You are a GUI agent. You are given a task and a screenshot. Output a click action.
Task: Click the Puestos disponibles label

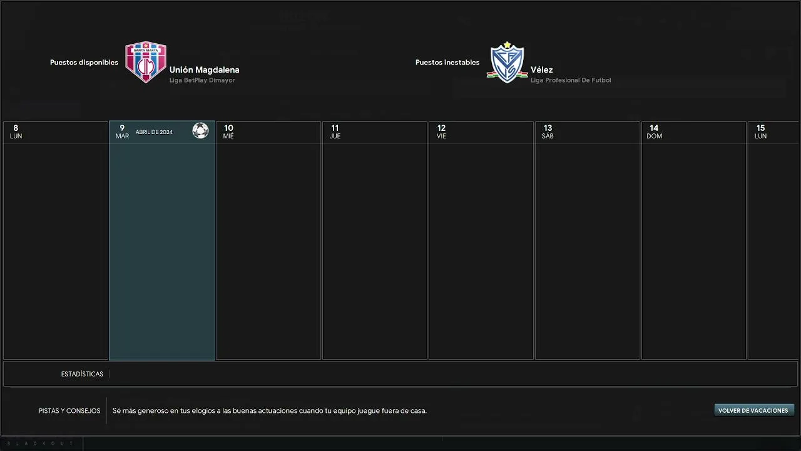[84, 63]
